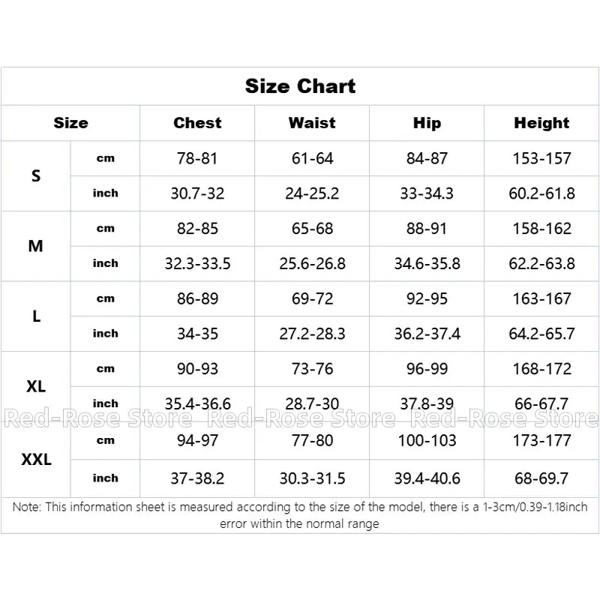Image resolution: width=600 pixels, height=600 pixels.
Task: Click the Hip column header
Action: 427,123
